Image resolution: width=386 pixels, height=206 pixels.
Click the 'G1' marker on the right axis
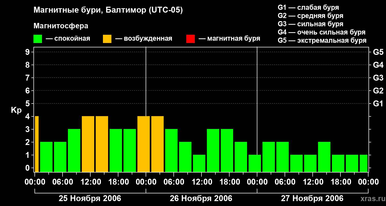(378, 104)
